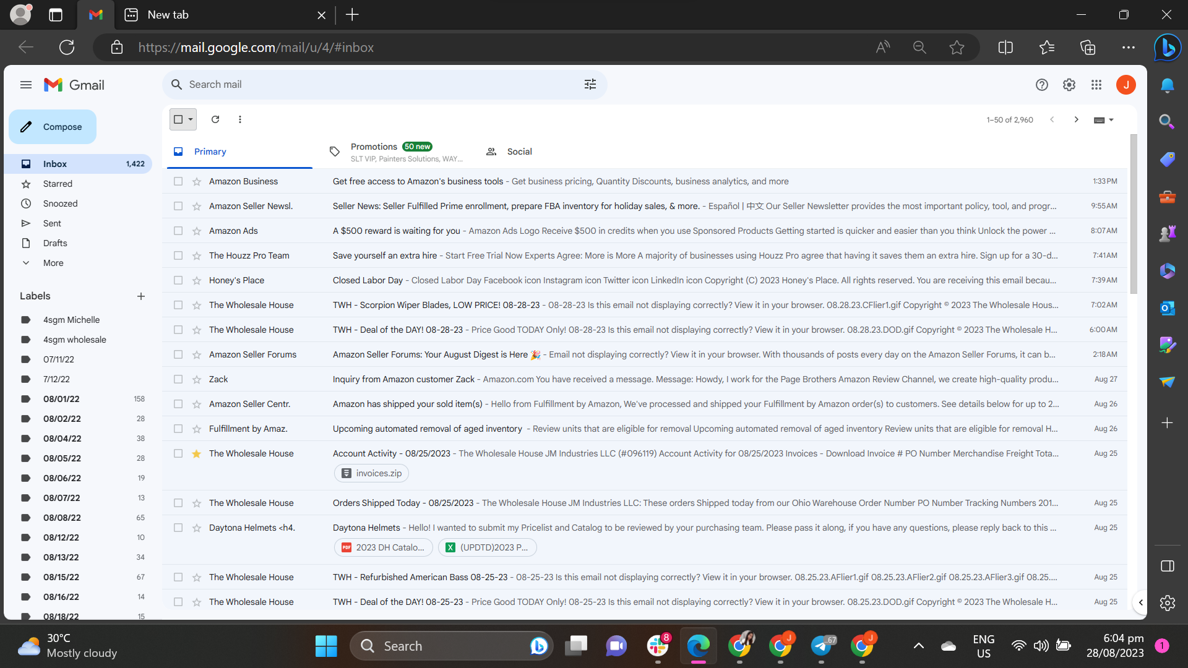
Task: Star the Amazon Business email
Action: [197, 181]
